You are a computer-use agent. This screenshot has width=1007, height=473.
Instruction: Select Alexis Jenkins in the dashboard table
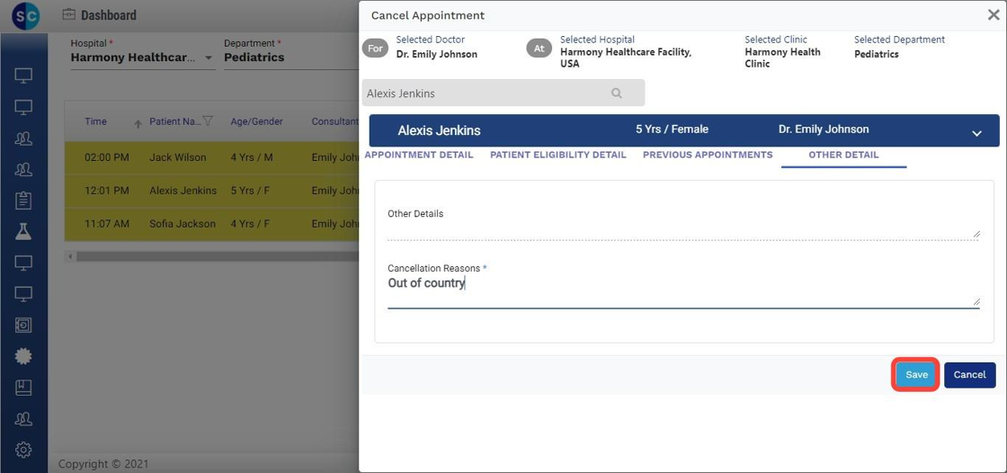(x=183, y=191)
